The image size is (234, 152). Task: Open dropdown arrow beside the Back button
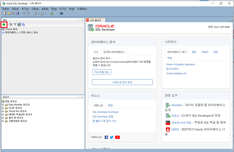[39, 13]
